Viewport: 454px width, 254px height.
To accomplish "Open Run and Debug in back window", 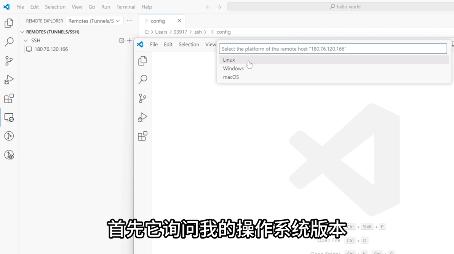I will pyautogui.click(x=9, y=80).
